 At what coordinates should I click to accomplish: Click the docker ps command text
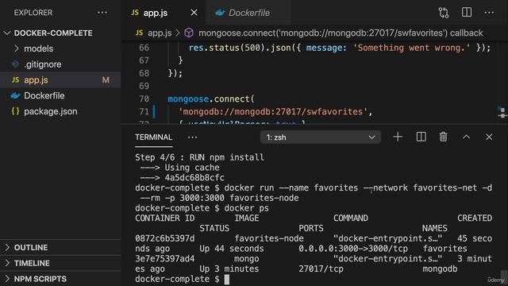[x=247, y=208]
